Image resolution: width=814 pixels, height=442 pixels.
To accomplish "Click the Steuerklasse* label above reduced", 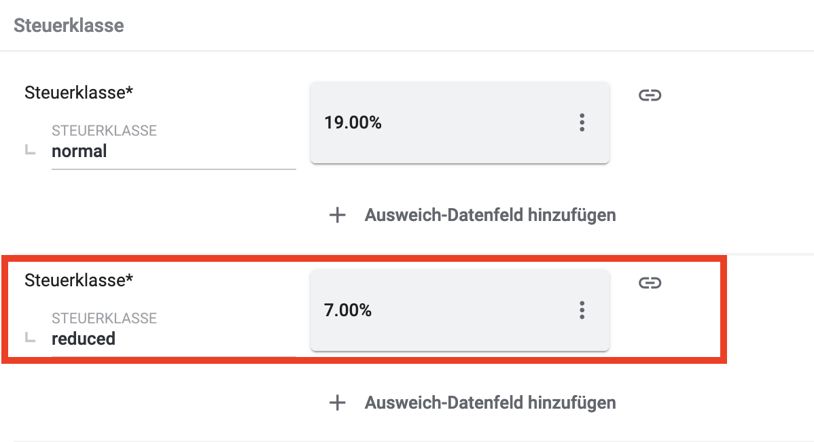I will 79,279.
